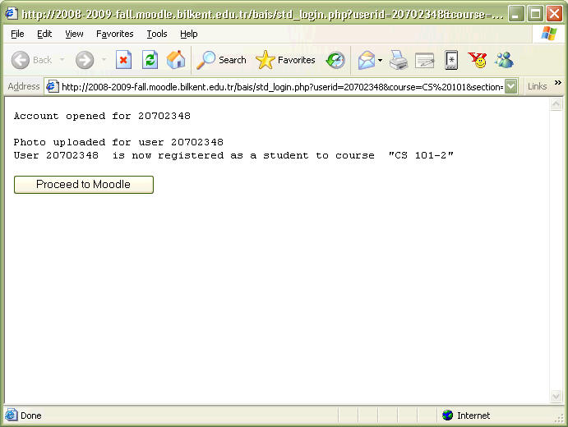Click scrollbar up arrow

556,104
